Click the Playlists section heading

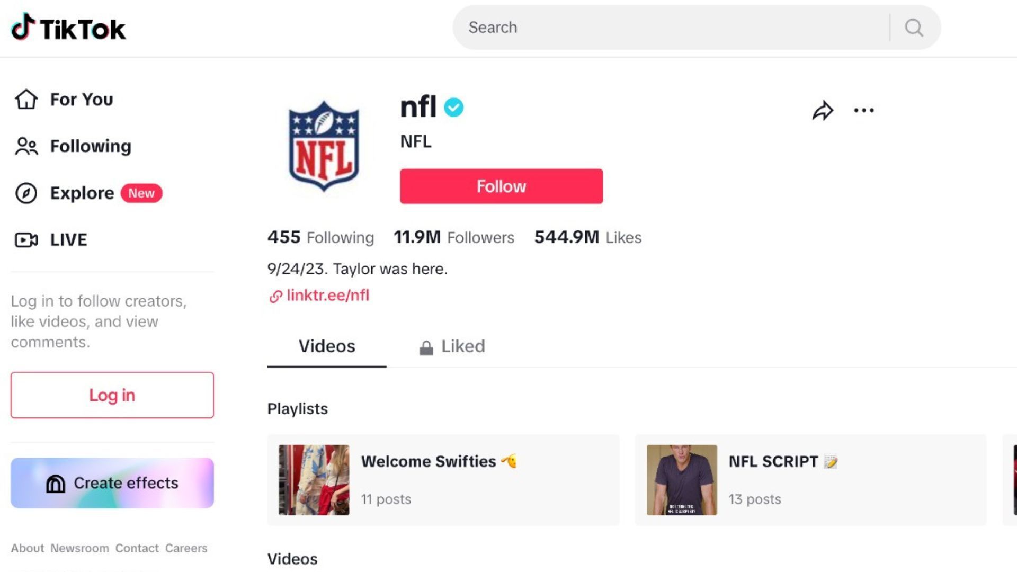pos(298,409)
